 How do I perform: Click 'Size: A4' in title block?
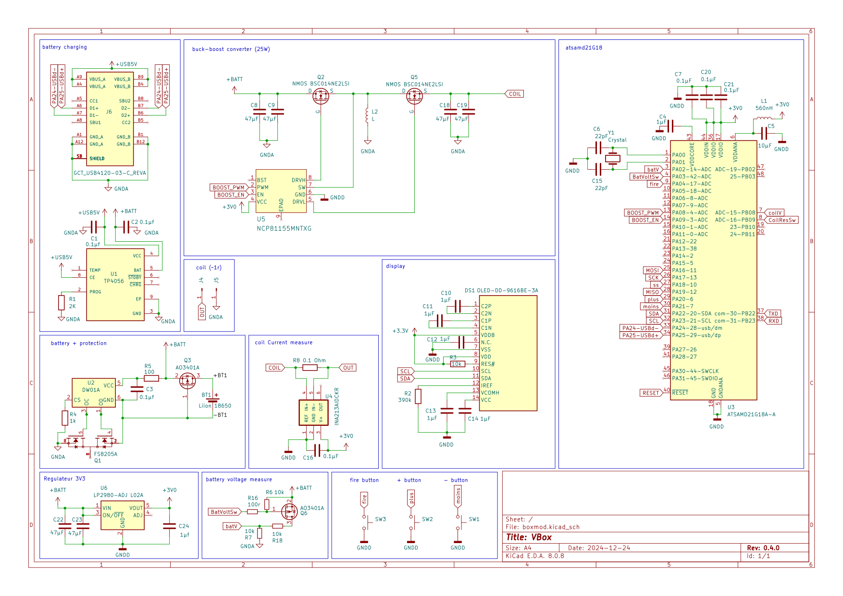tap(519, 548)
